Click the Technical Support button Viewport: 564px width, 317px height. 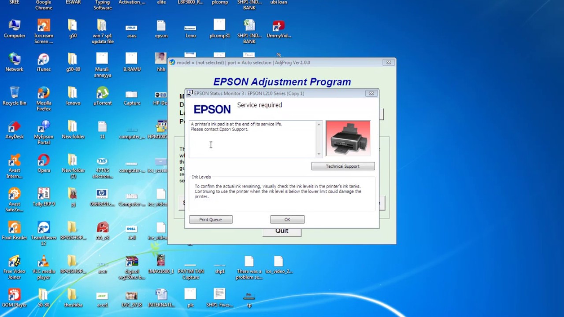343,166
